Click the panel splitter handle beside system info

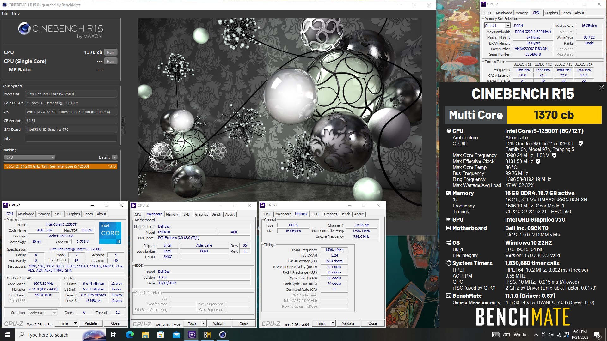click(x=123, y=126)
